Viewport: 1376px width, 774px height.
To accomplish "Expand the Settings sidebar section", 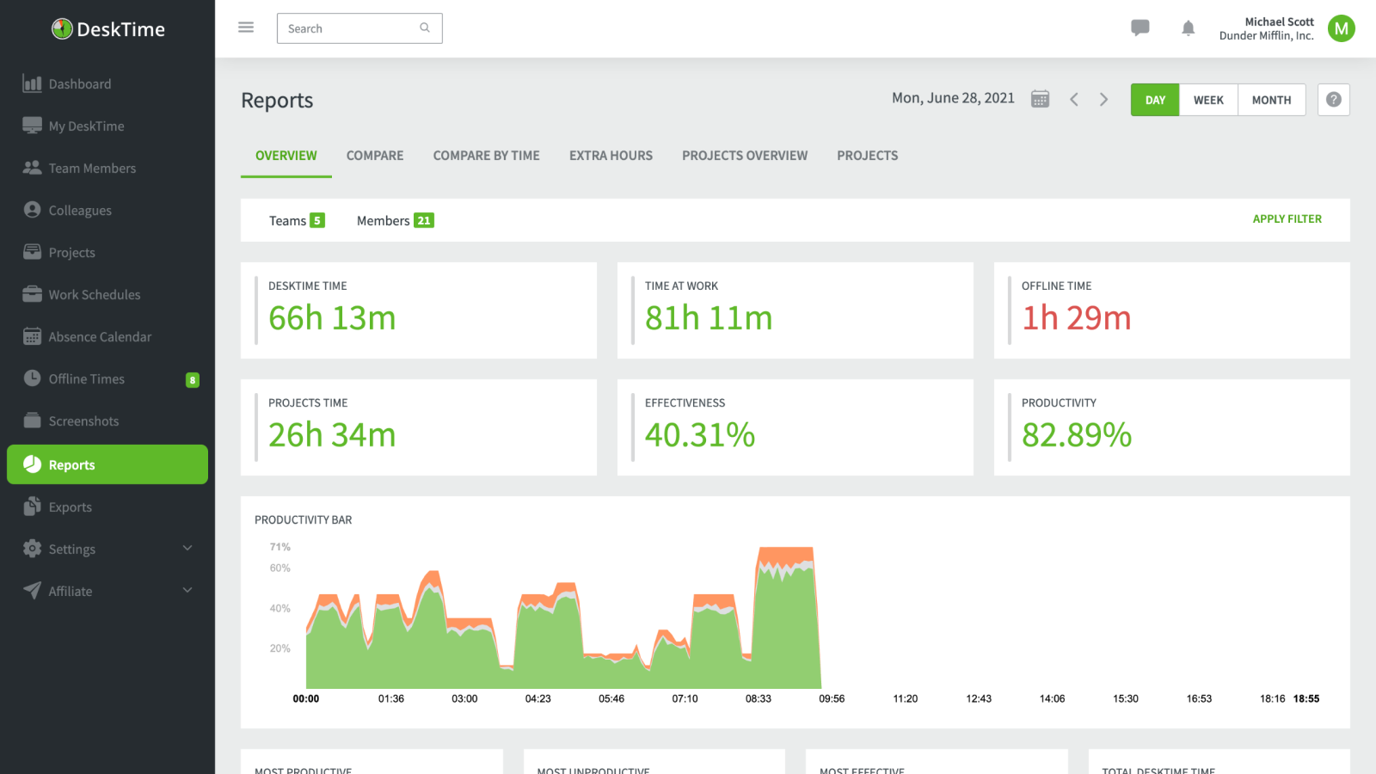I will point(72,549).
